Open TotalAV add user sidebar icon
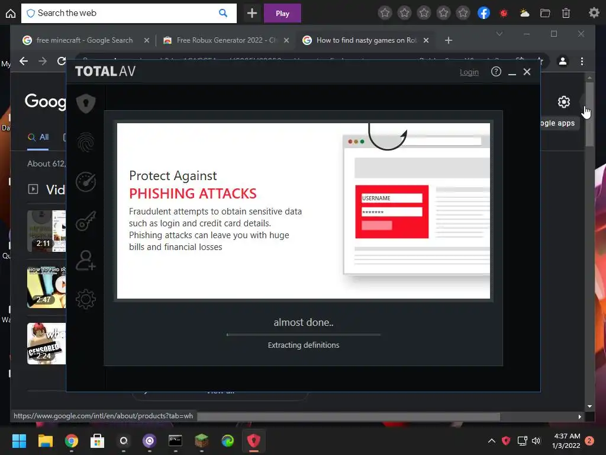The height and width of the screenshot is (455, 606). coord(86,260)
